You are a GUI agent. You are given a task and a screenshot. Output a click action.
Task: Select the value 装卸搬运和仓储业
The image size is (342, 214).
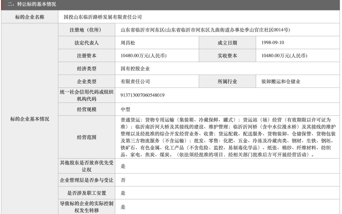pos(281,82)
